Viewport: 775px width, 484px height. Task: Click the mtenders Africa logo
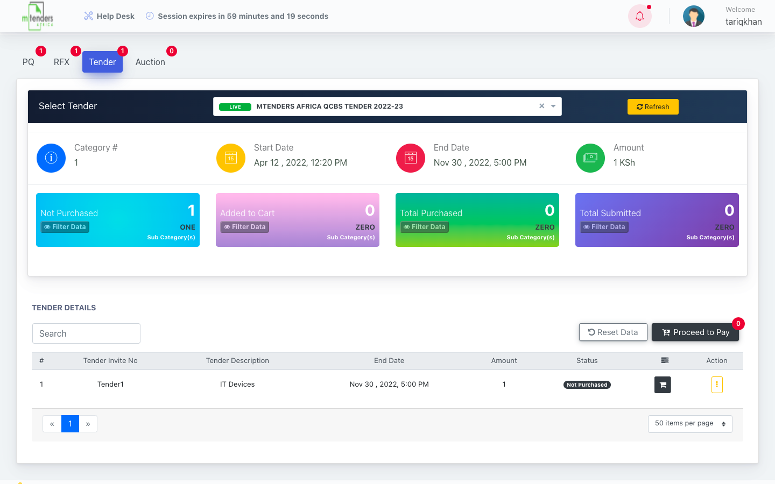[x=38, y=16]
